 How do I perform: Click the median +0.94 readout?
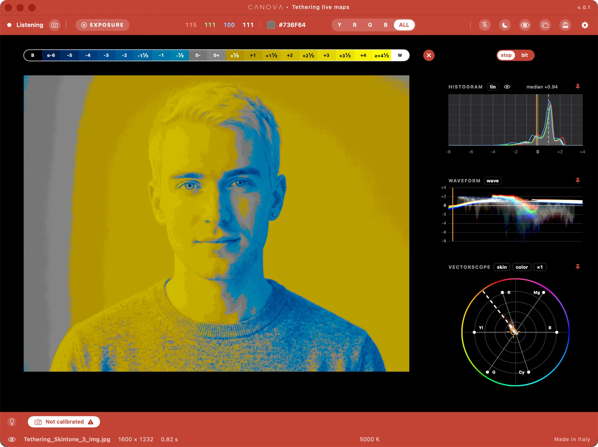coord(542,87)
